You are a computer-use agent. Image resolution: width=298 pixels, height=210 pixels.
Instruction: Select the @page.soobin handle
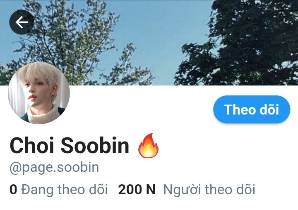point(54,168)
